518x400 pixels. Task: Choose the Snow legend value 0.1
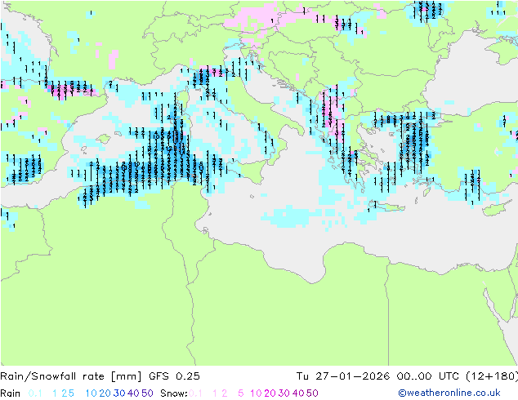(195, 393)
